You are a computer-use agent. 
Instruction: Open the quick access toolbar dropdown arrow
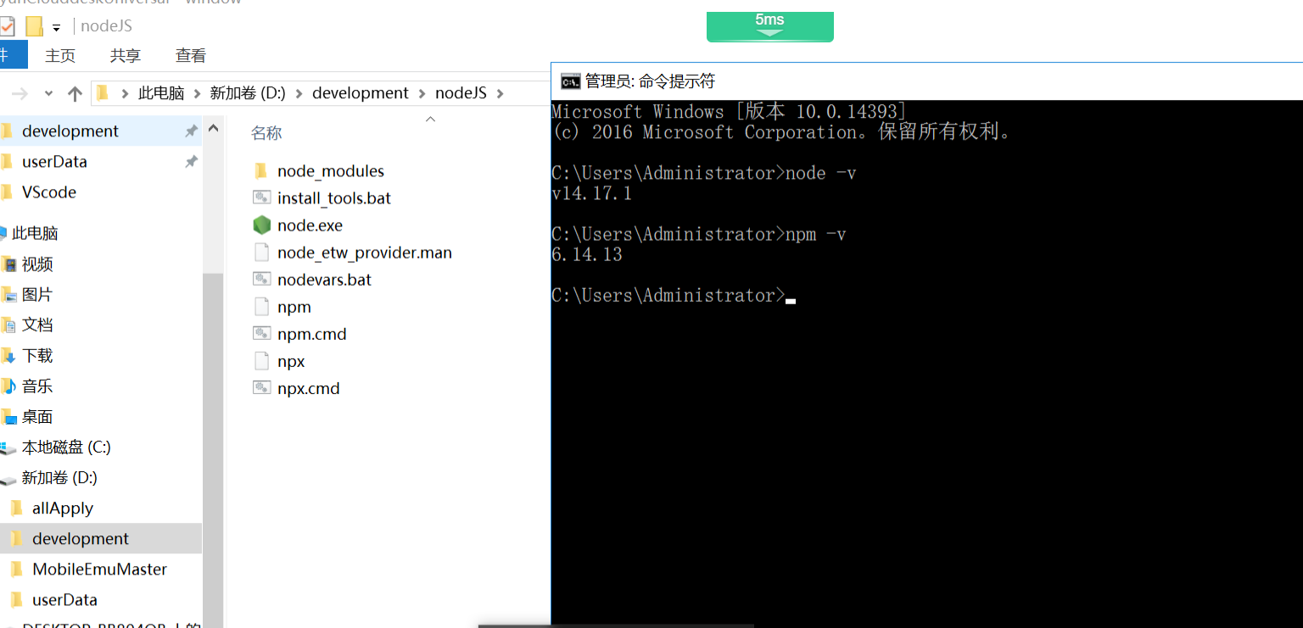55,26
